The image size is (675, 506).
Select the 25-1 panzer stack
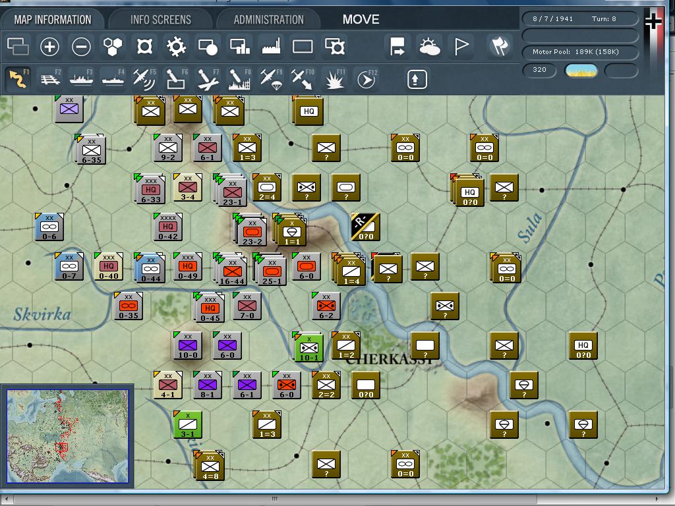[271, 269]
